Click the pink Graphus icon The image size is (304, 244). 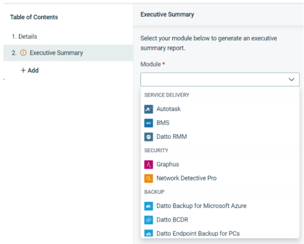pyautogui.click(x=149, y=165)
